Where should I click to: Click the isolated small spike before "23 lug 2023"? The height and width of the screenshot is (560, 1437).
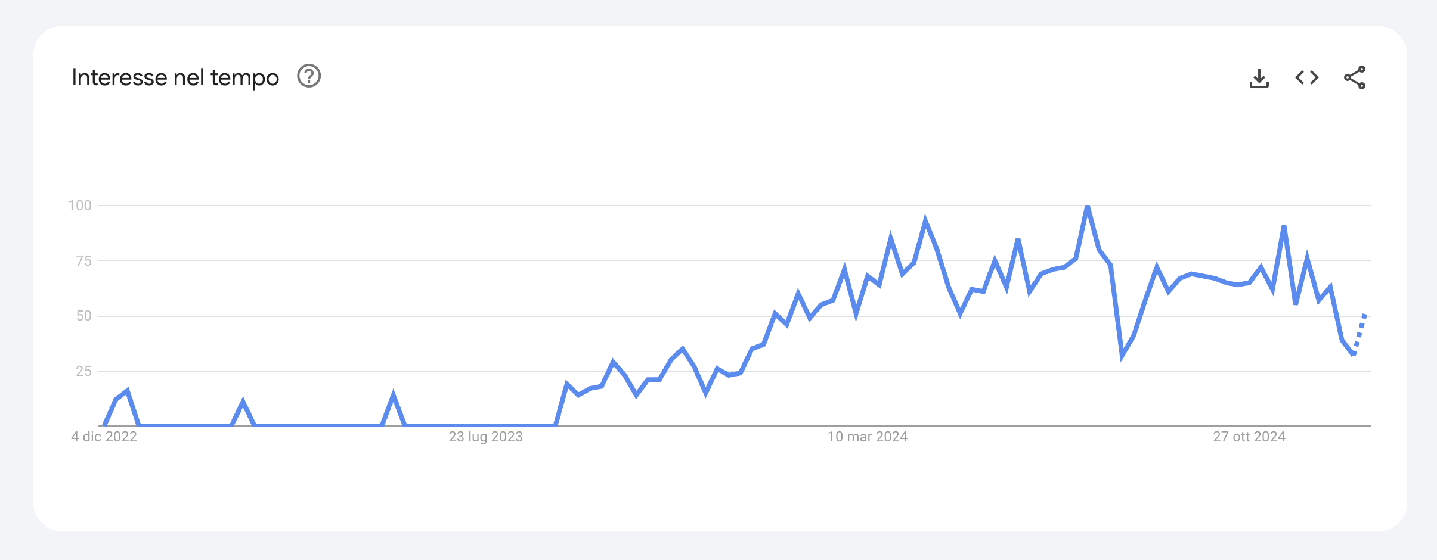pos(393,395)
